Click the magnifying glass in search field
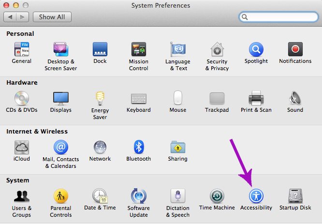322x224 pixels. click(245, 17)
